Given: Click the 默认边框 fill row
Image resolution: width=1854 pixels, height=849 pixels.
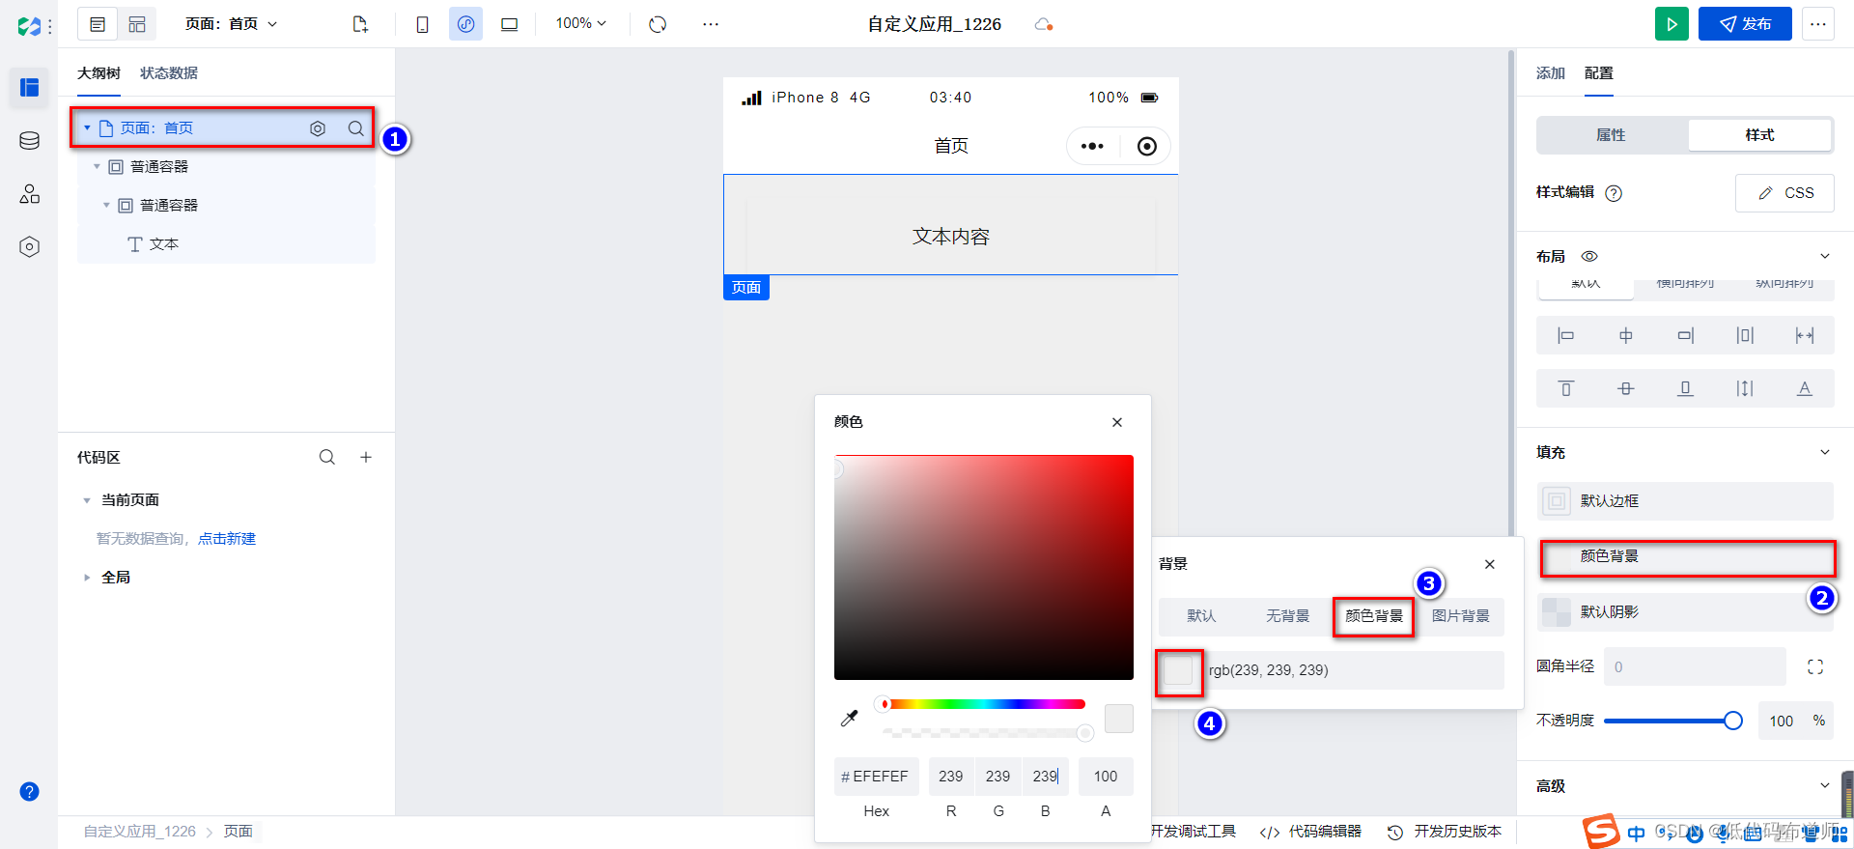Looking at the screenshot, I should point(1684,501).
